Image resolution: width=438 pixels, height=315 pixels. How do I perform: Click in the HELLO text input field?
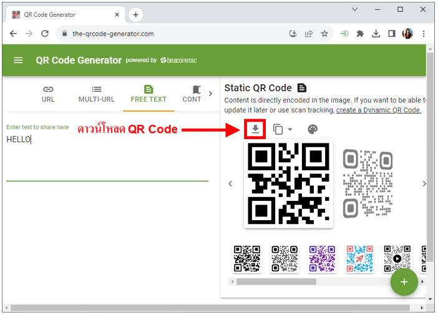click(107, 157)
